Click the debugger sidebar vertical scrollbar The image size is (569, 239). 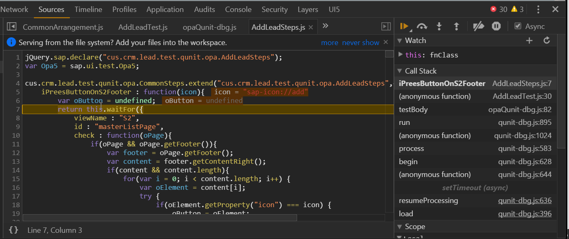tap(561, 91)
